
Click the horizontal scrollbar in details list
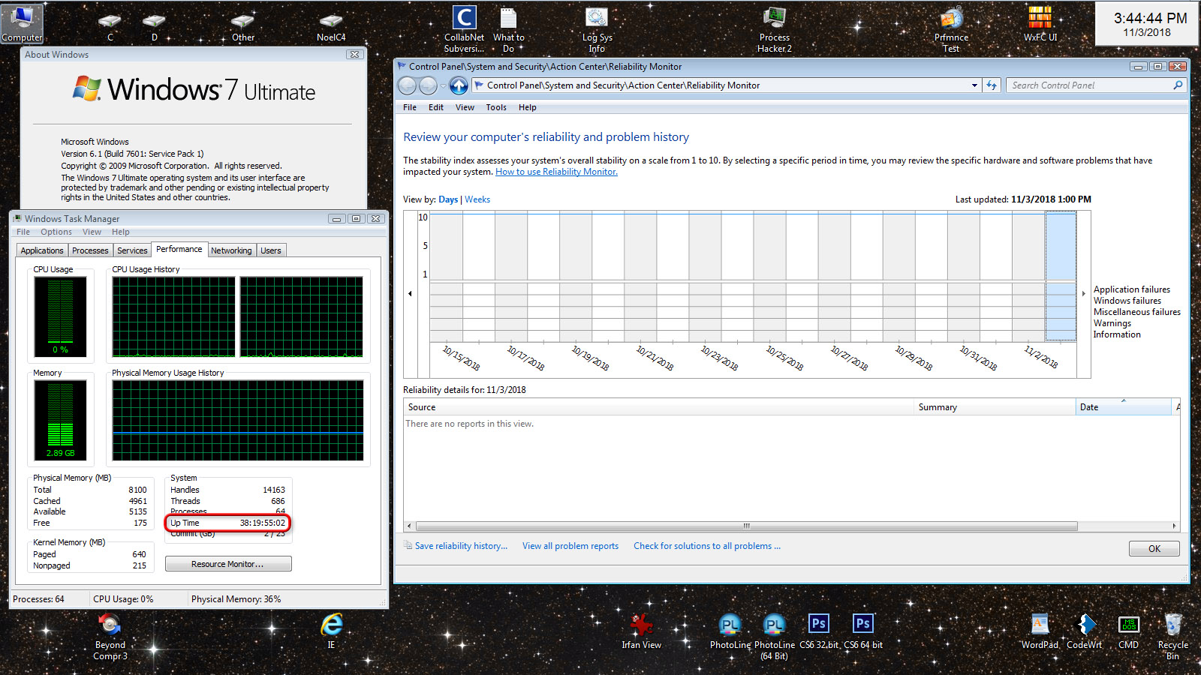(x=746, y=526)
